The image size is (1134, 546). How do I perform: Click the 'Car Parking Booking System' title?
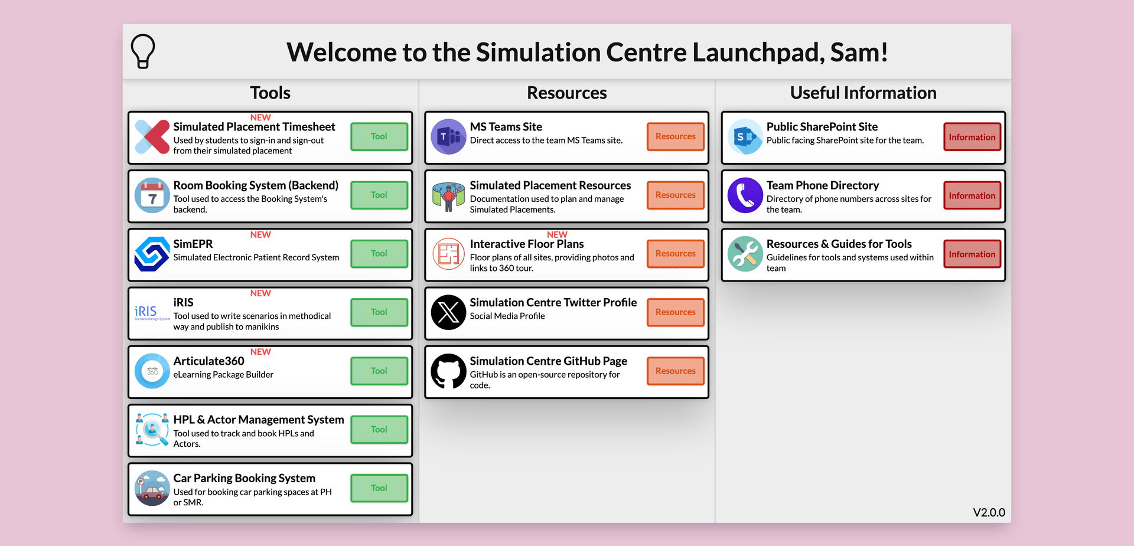[244, 478]
